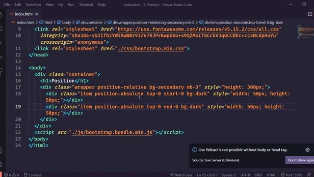This screenshot has height=177, width=314.
Task: Click Ln 19, Col 51 cursor position
Action: 207,175
